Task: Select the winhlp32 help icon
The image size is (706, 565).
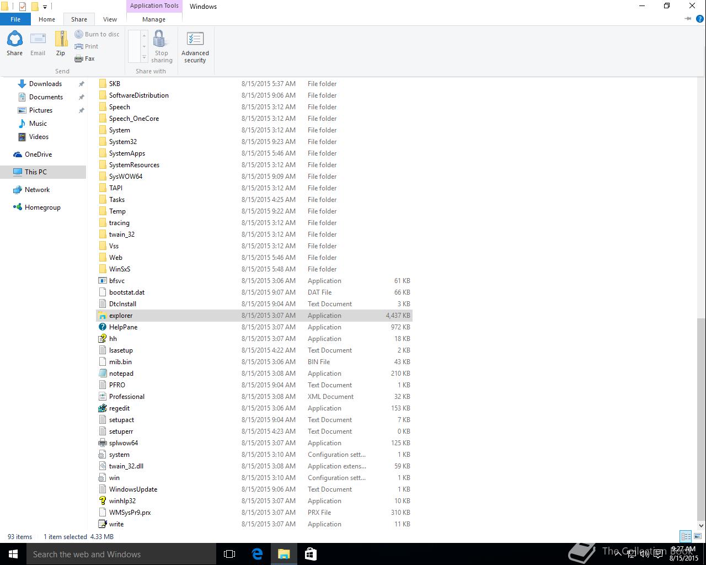Action: (102, 501)
